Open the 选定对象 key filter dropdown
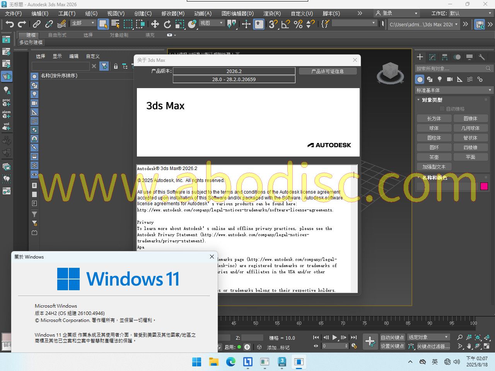The height and width of the screenshot is (371, 495). [x=428, y=337]
